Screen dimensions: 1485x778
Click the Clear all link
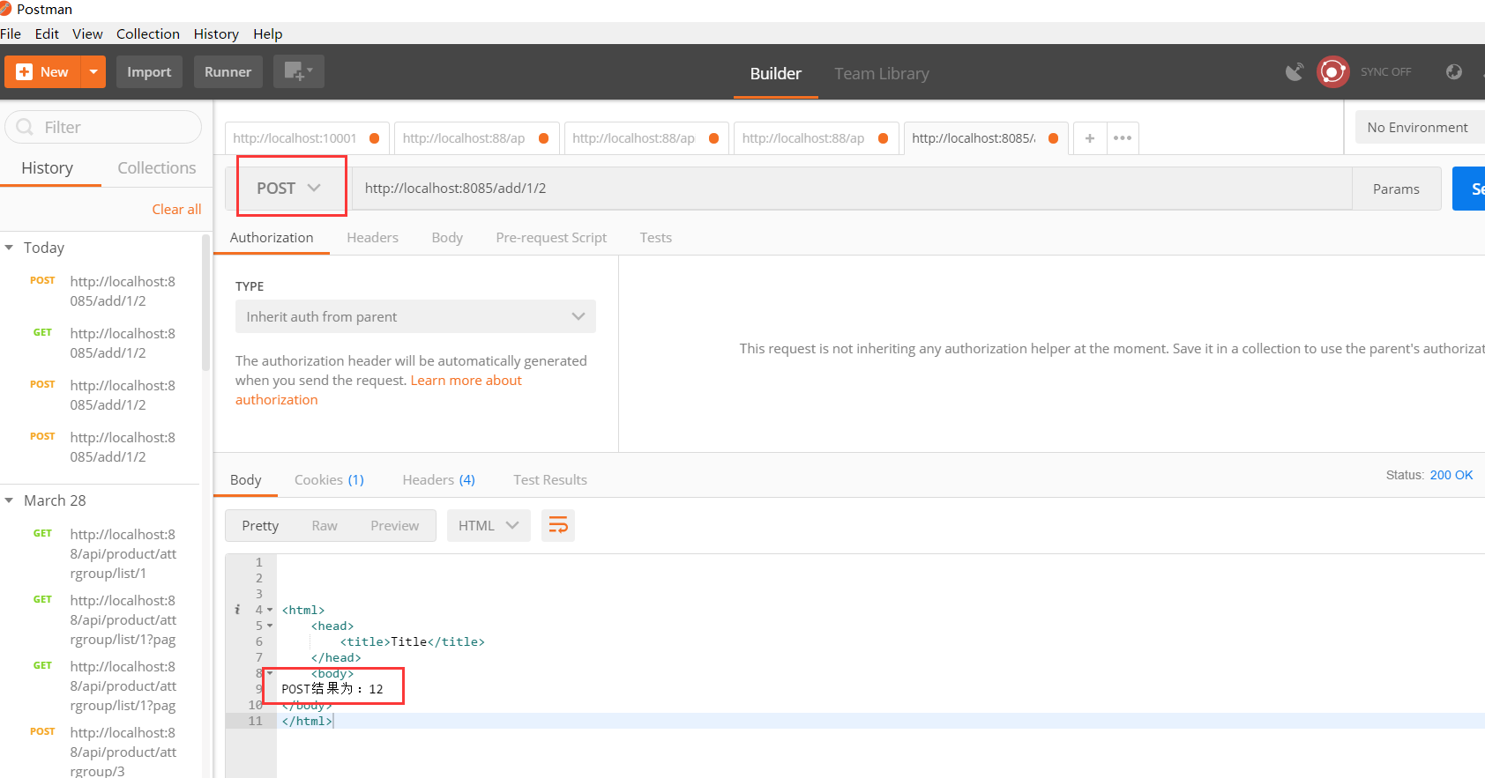point(176,209)
